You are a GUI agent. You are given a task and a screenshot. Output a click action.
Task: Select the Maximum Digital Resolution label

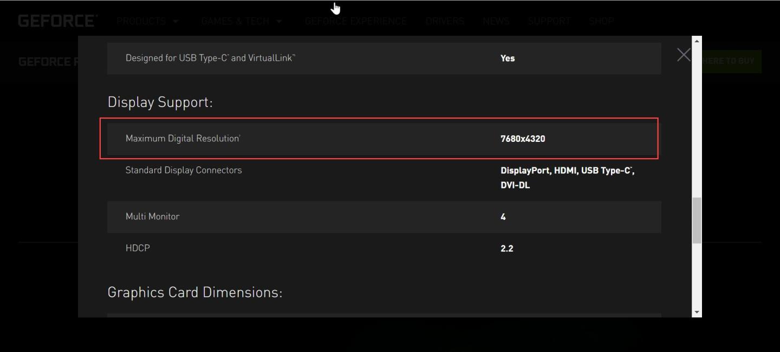183,139
